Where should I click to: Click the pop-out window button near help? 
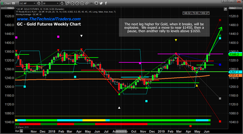(x=227, y=1)
